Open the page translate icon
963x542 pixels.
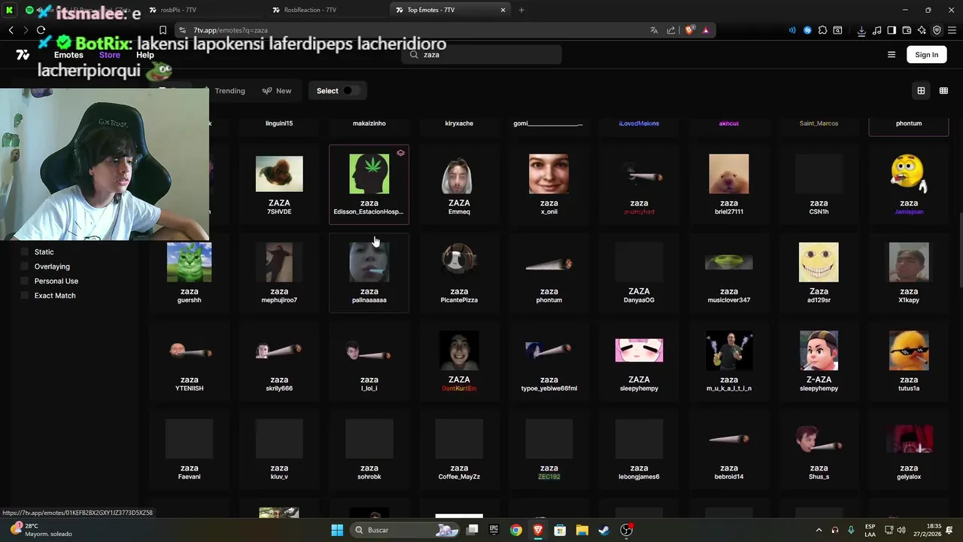[654, 30]
